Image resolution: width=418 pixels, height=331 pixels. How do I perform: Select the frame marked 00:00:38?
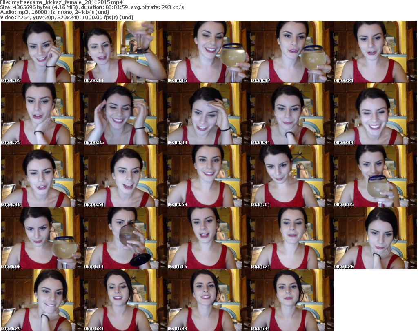pyautogui.click(x=209, y=114)
